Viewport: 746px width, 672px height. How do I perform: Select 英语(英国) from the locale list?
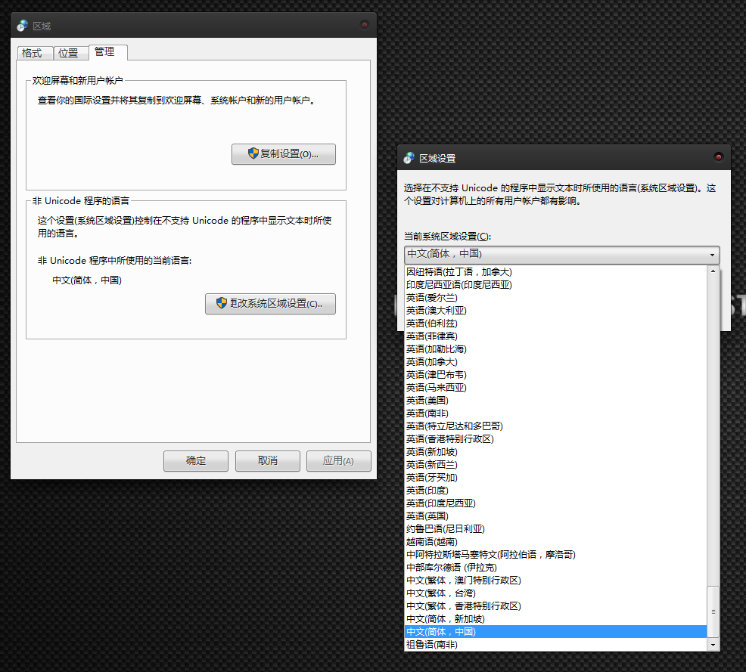pos(427,516)
